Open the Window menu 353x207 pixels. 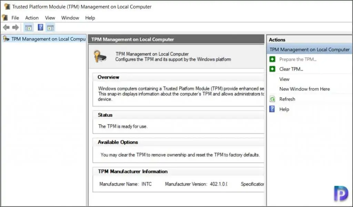70,18
